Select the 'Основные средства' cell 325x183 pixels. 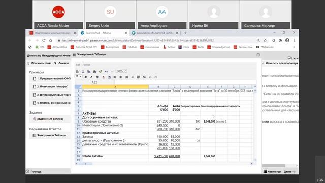coord(115,121)
